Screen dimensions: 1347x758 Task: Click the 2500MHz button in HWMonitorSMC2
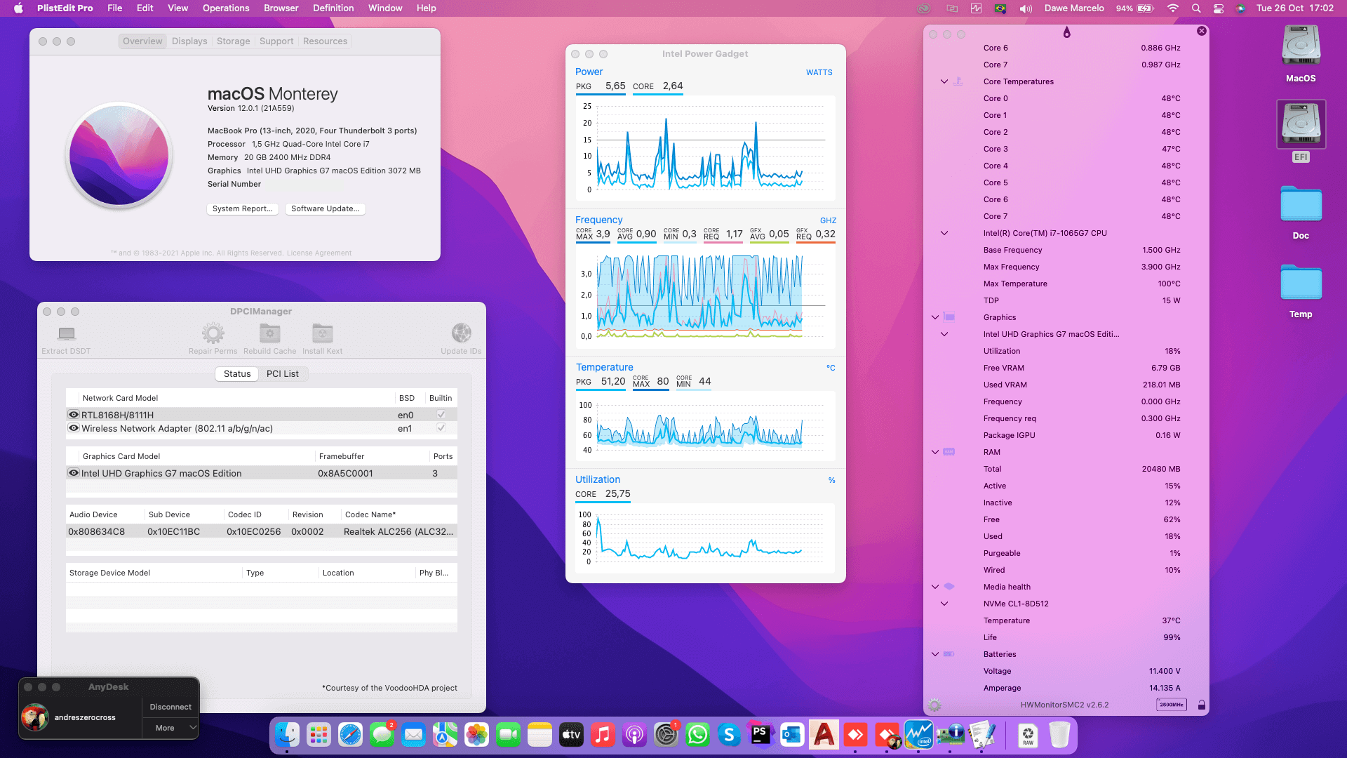click(1171, 705)
